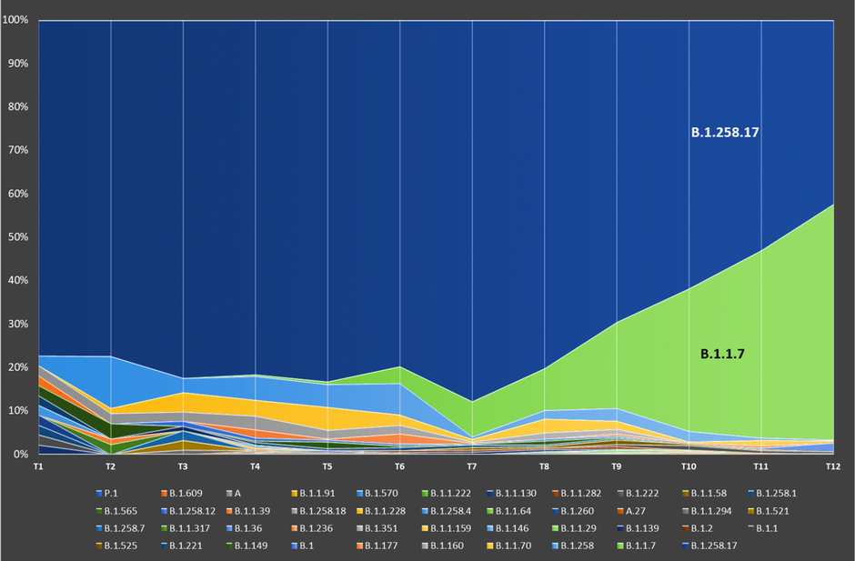
Task: Click the B.1.258.17 data label in chart
Action: point(724,133)
